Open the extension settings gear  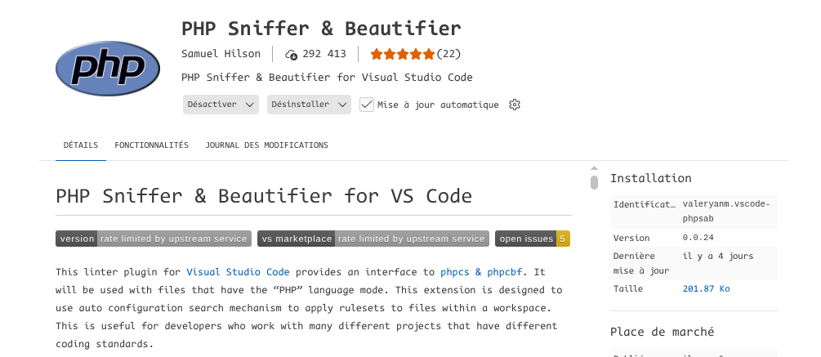point(515,105)
